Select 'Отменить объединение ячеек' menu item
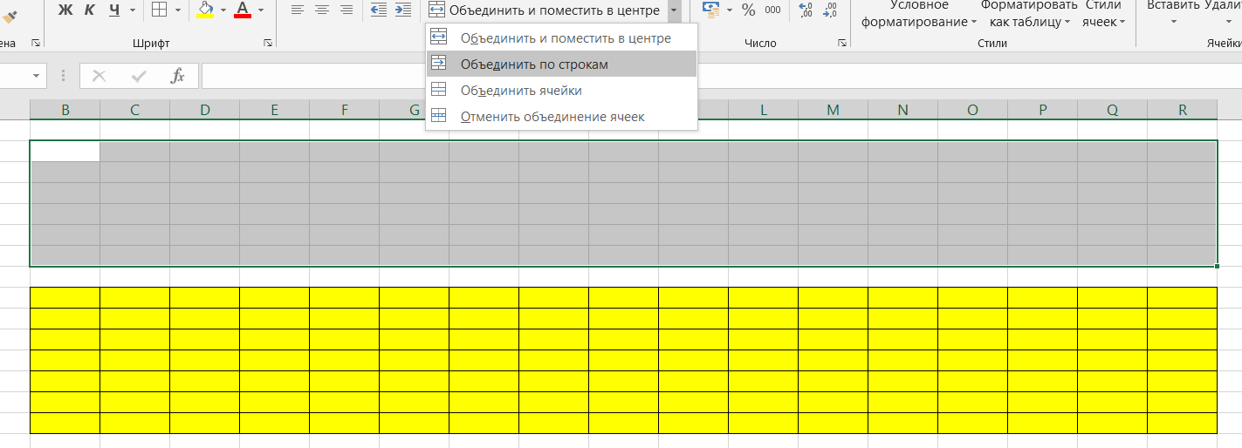This screenshot has width=1242, height=448. pos(552,116)
